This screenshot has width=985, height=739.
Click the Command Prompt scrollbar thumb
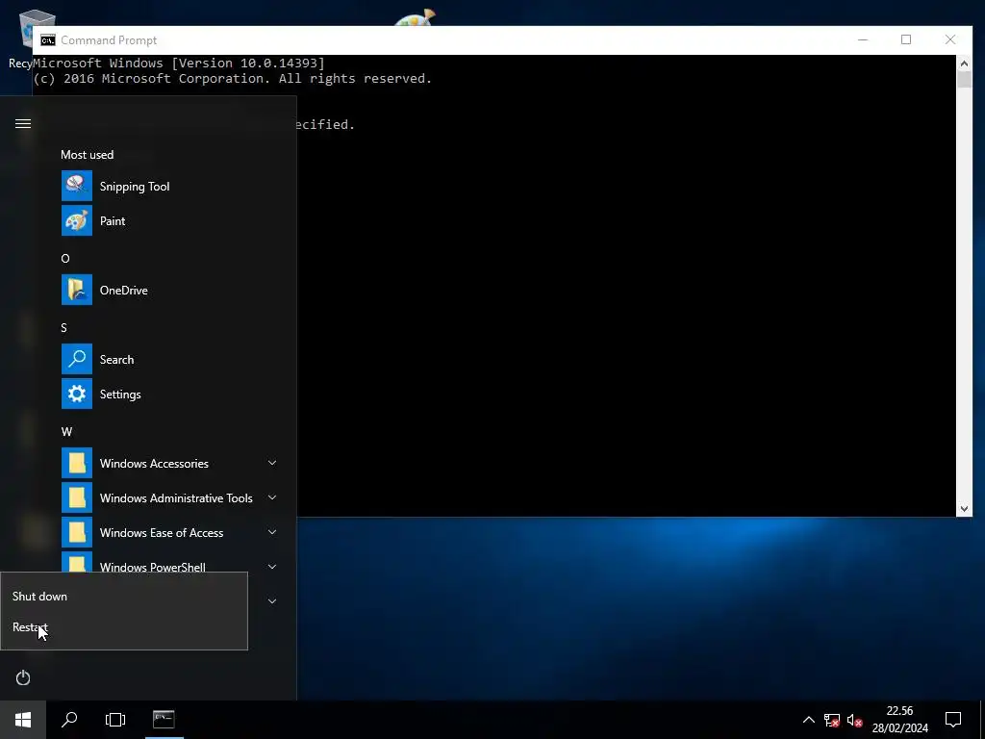[x=964, y=79]
